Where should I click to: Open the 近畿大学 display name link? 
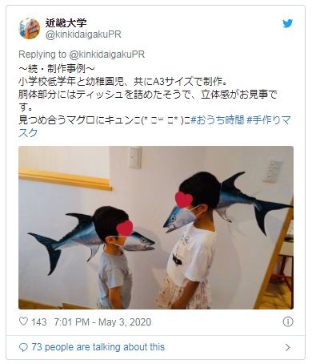66,22
